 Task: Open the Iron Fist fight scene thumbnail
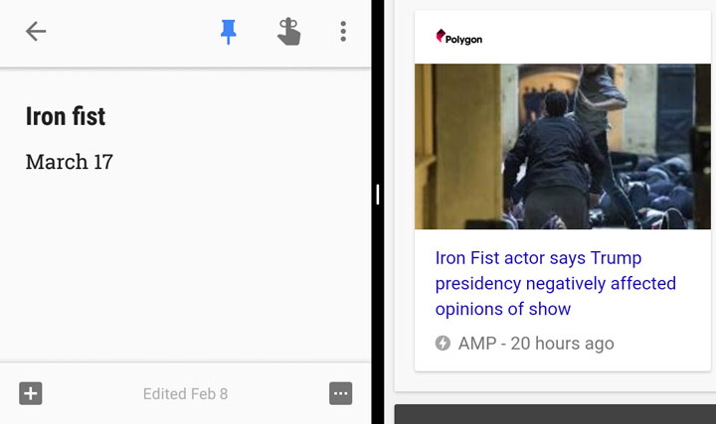tap(563, 146)
